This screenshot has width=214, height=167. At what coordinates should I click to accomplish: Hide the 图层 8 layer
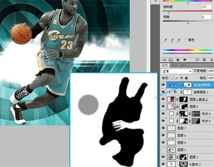(163, 107)
